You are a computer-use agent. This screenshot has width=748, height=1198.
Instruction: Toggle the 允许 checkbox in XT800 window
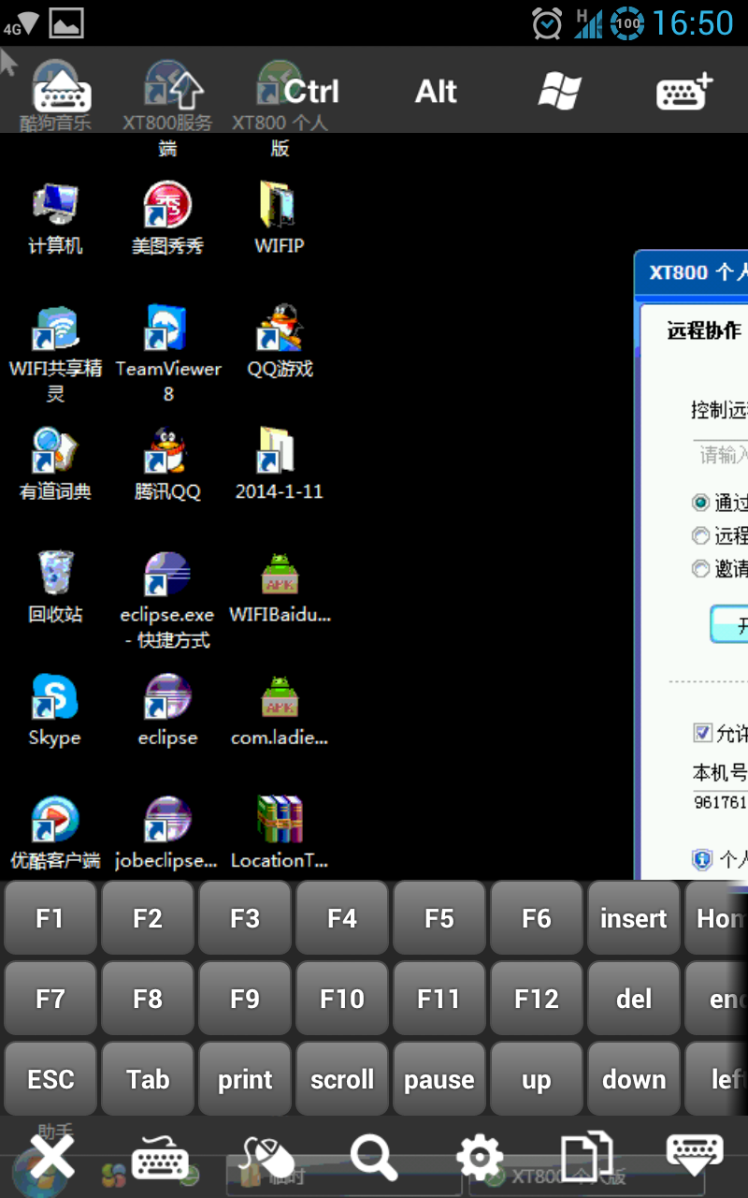(x=702, y=732)
